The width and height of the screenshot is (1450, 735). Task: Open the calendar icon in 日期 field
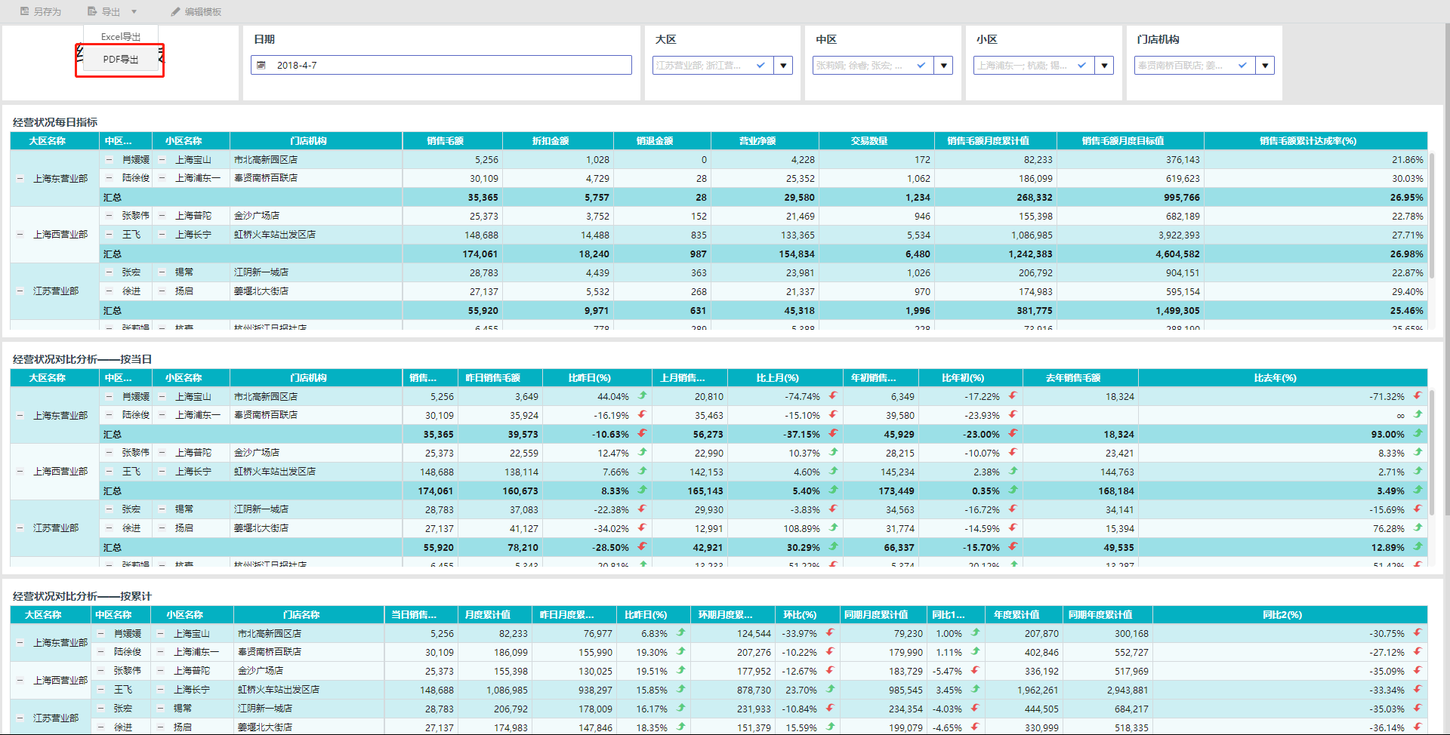tap(261, 66)
